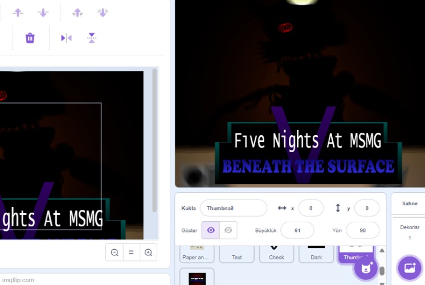
Task: Open the choose a backdrop button
Action: 410,268
